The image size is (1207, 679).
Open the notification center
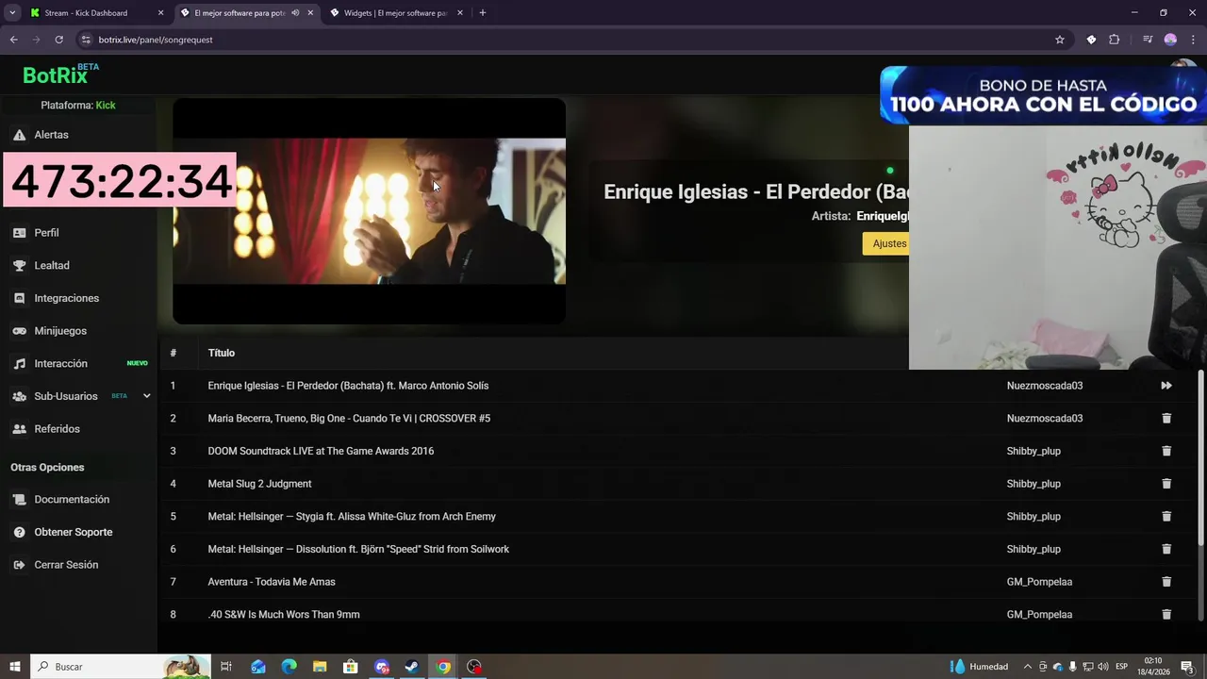[1187, 667]
